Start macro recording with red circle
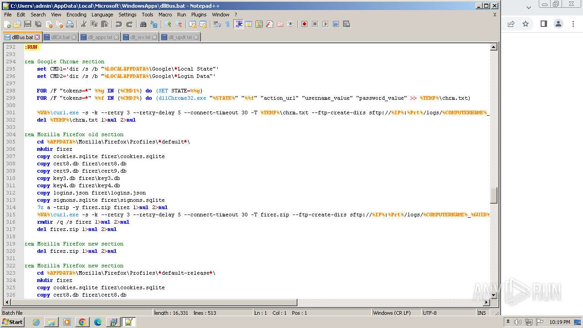583x328 pixels. pos(304,24)
